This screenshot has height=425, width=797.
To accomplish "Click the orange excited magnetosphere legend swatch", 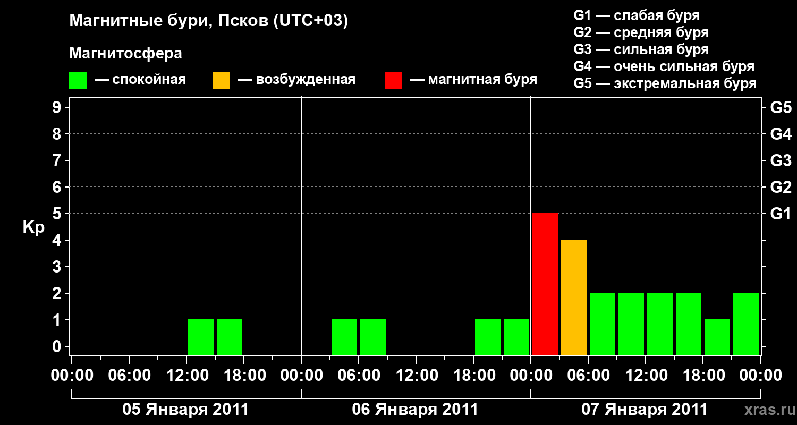I will point(222,80).
